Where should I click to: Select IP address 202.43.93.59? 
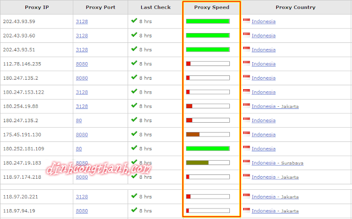click(x=19, y=21)
